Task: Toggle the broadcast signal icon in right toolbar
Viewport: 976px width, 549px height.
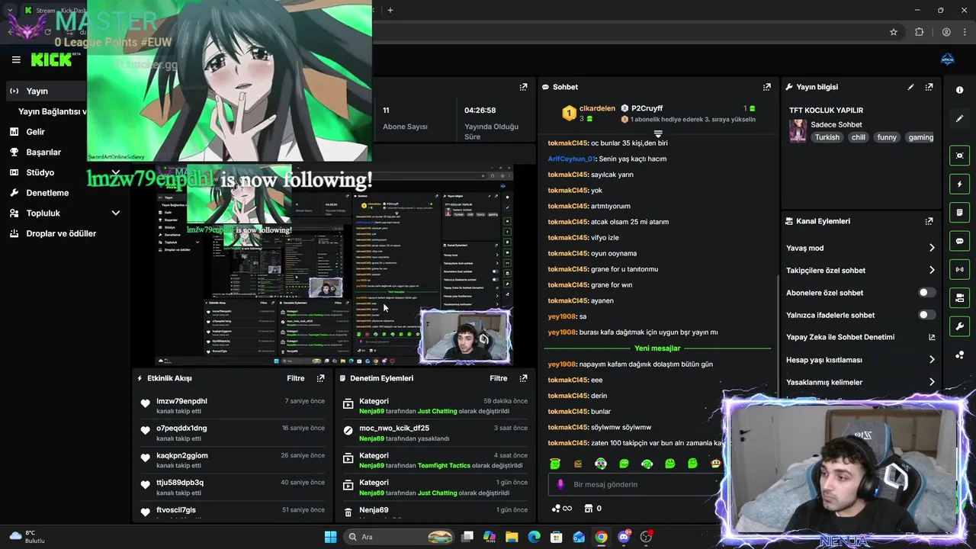Action: (959, 269)
